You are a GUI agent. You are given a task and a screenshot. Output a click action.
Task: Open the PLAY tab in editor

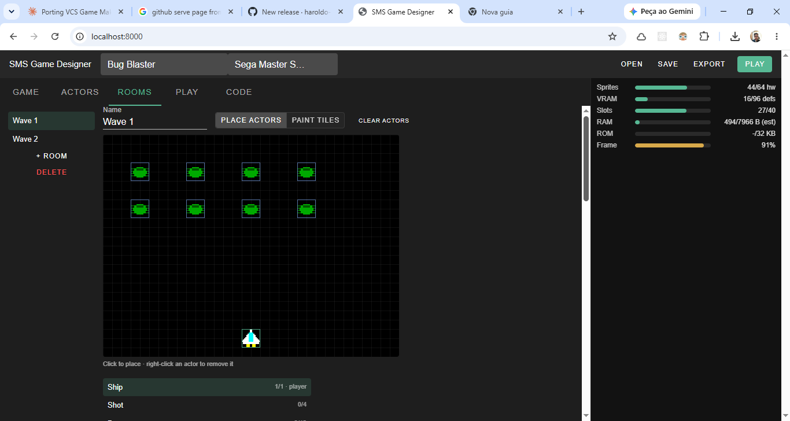point(187,92)
